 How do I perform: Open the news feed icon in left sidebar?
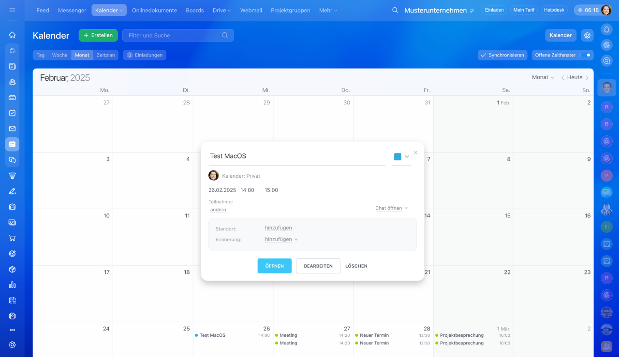click(x=12, y=66)
